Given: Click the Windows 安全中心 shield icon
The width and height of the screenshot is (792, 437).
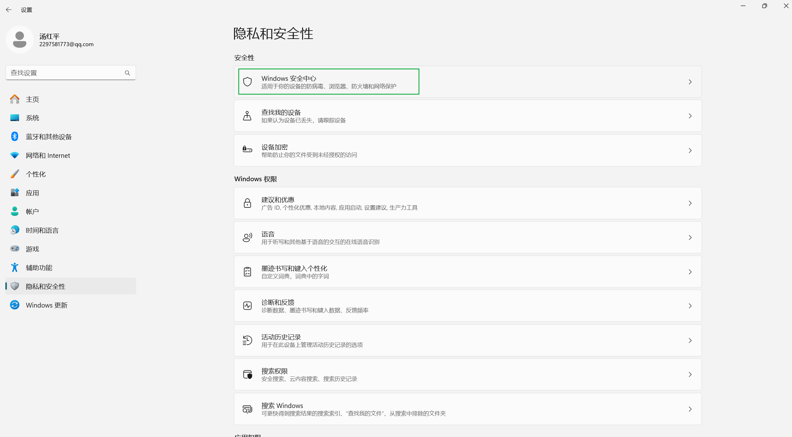Looking at the screenshot, I should 247,82.
